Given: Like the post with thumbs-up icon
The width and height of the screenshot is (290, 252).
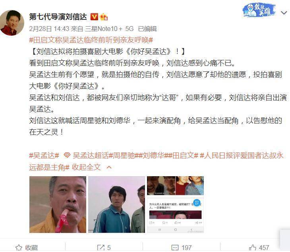Looking at the screenshot, I should point(252,248).
